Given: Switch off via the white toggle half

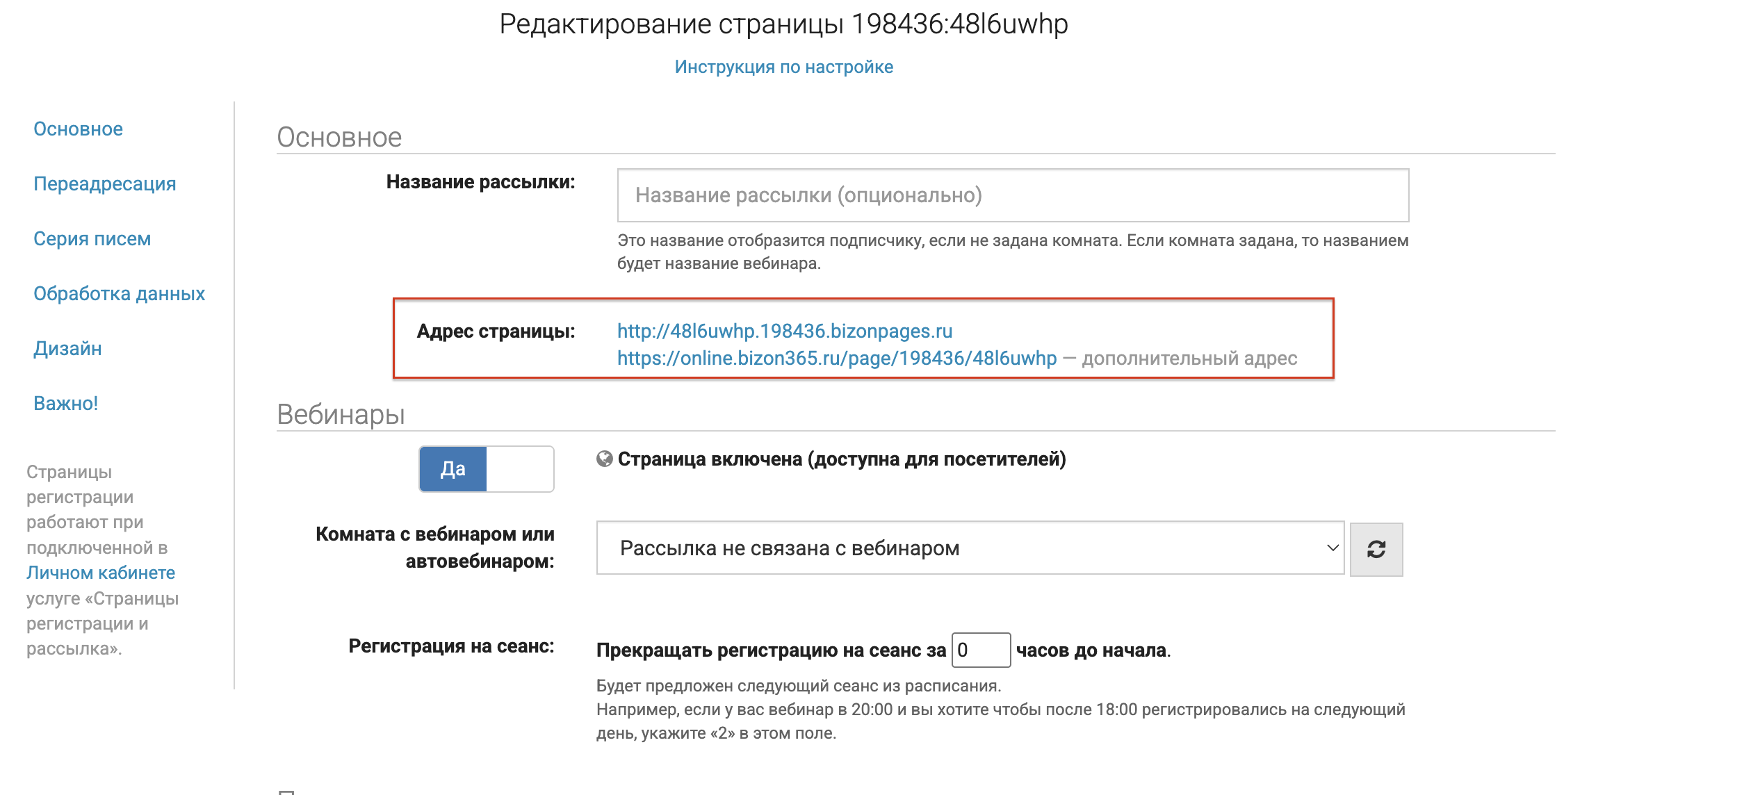Looking at the screenshot, I should click(x=519, y=469).
